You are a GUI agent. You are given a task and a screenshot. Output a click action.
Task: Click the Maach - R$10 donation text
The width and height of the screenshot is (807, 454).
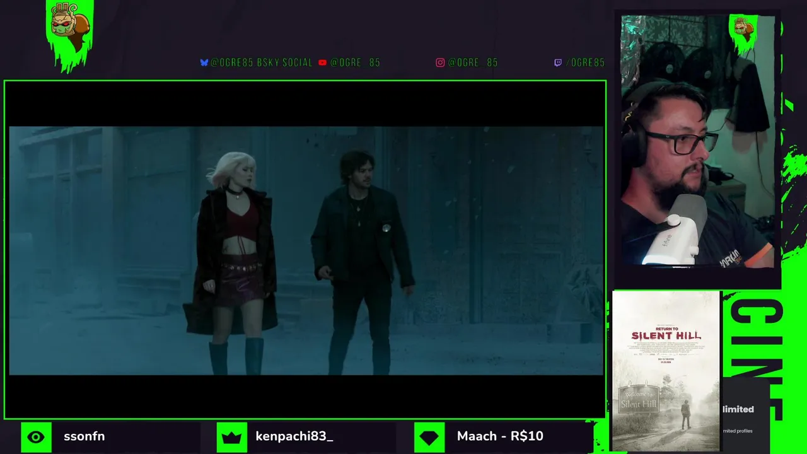click(500, 436)
